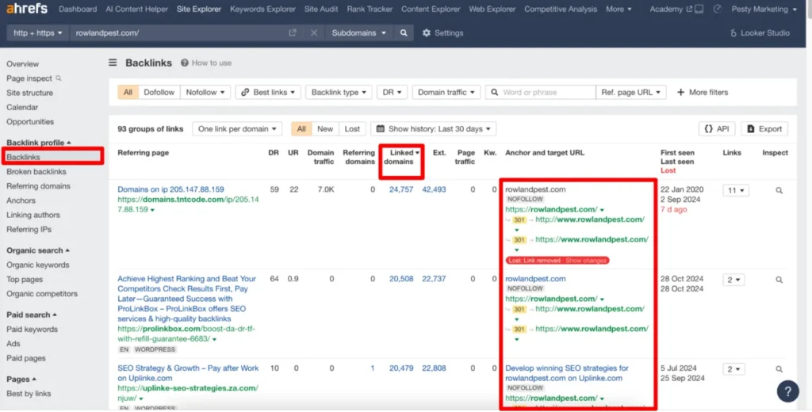Click the search magnifier icon in URL bar

[x=404, y=33]
